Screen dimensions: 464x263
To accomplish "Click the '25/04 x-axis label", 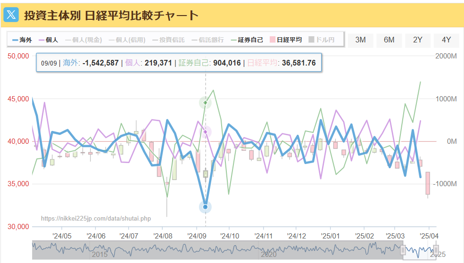I will click(429, 236).
